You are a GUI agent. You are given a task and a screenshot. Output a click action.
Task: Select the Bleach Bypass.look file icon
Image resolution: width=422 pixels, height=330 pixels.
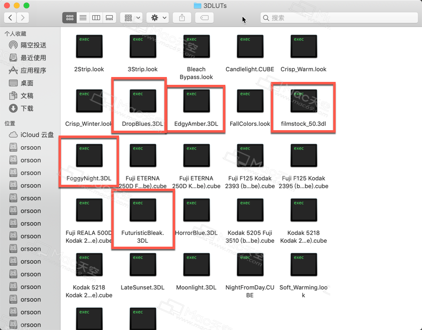197,46
